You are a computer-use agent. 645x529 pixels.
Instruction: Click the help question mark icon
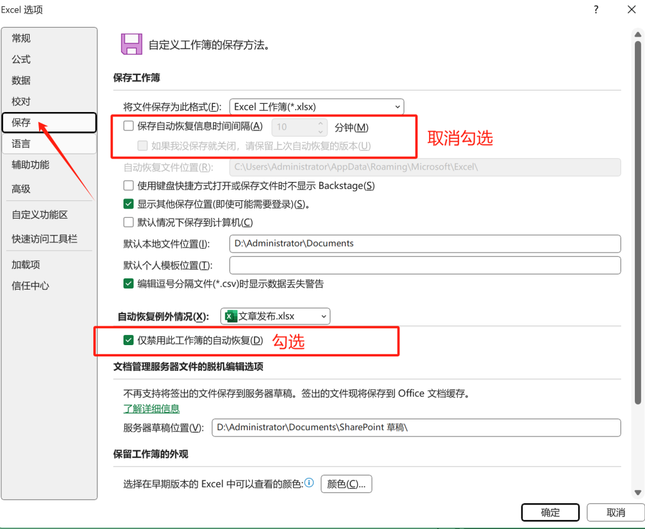pos(596,9)
